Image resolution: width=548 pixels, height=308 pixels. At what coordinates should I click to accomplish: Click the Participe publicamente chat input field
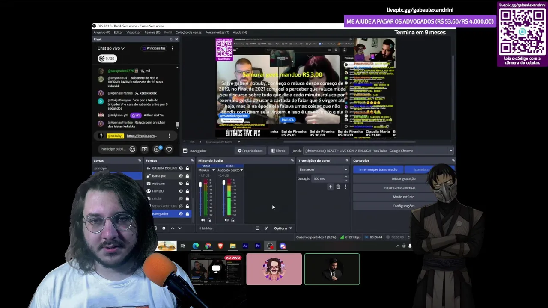[x=112, y=149]
